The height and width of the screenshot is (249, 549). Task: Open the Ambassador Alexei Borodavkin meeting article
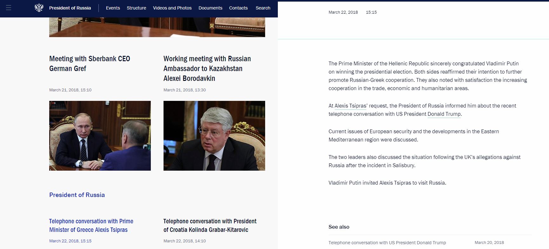(x=207, y=68)
